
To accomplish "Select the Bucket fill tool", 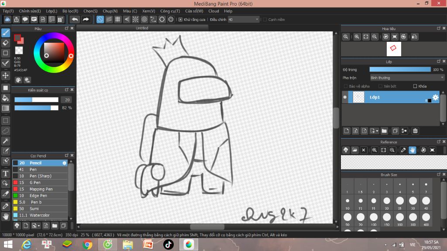I will (x=5, y=98).
